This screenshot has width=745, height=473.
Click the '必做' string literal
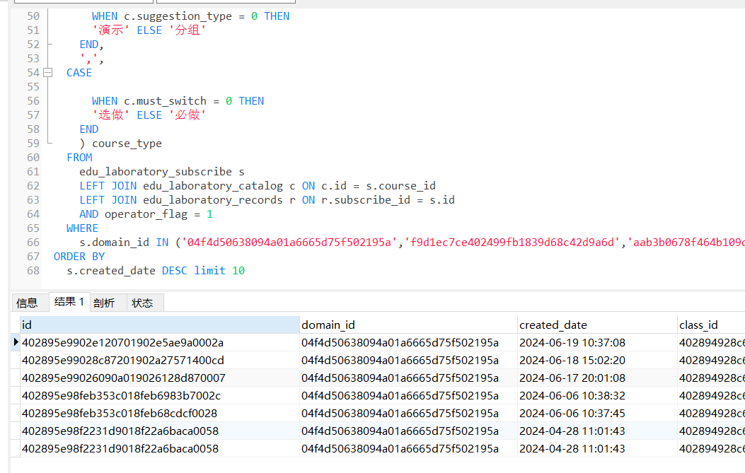(x=187, y=115)
